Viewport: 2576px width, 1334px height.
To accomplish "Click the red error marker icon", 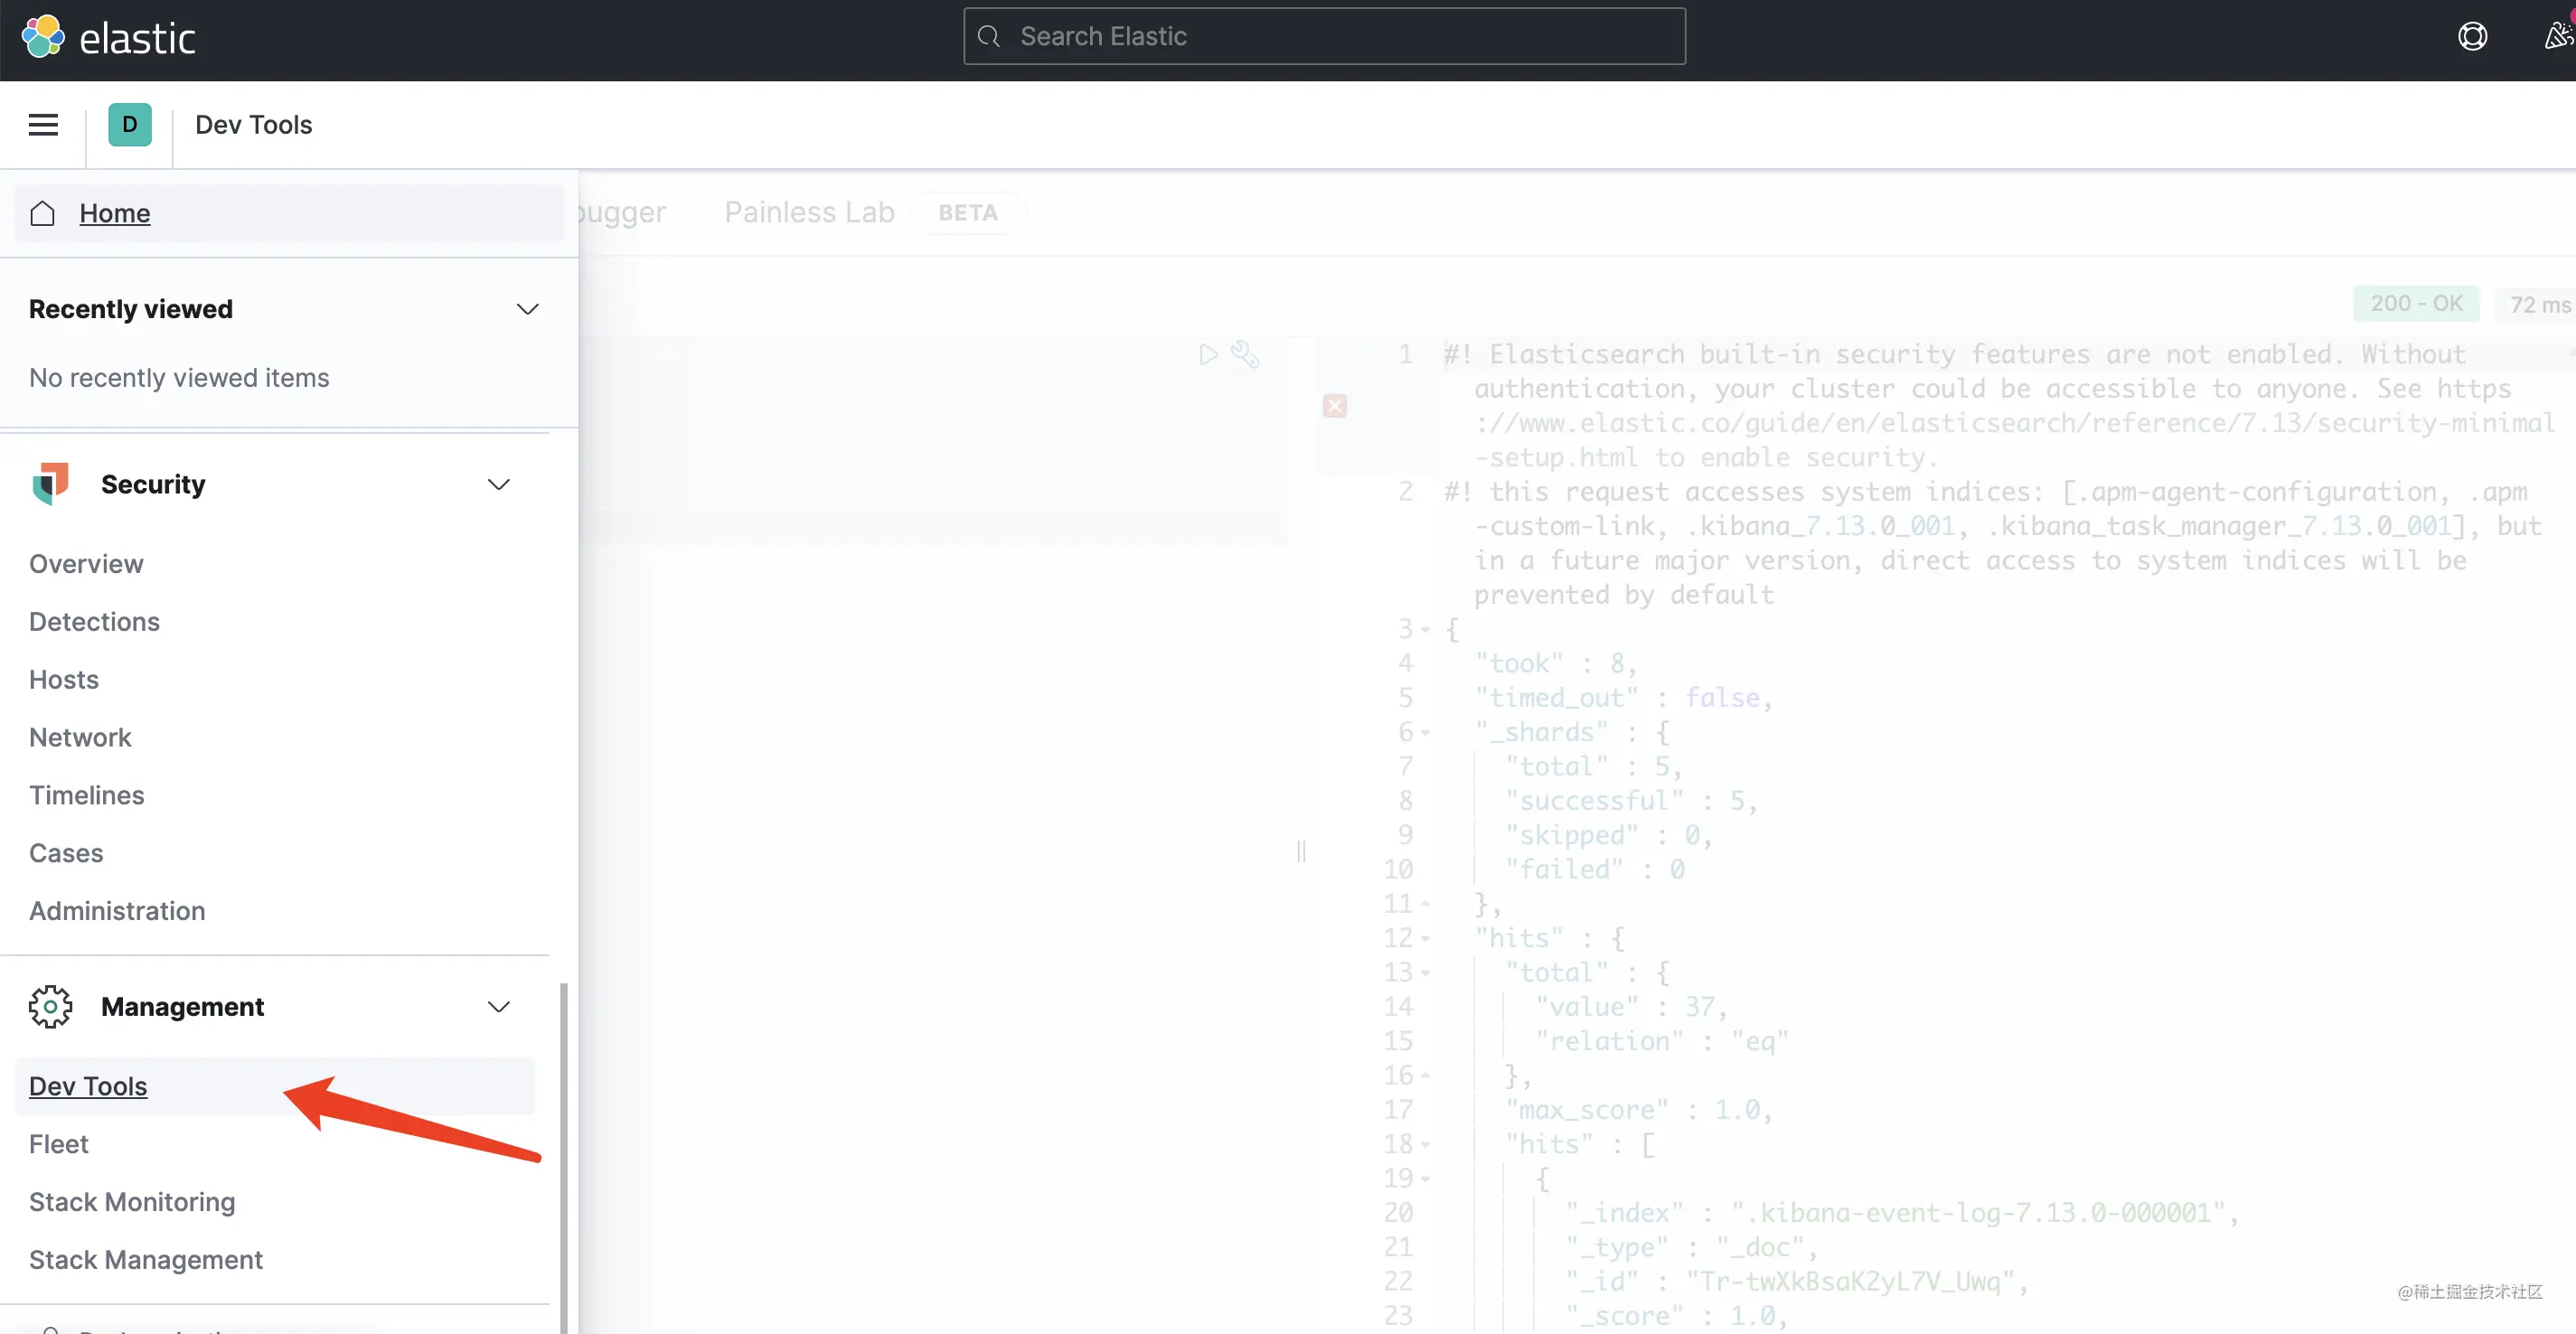I will [1334, 406].
